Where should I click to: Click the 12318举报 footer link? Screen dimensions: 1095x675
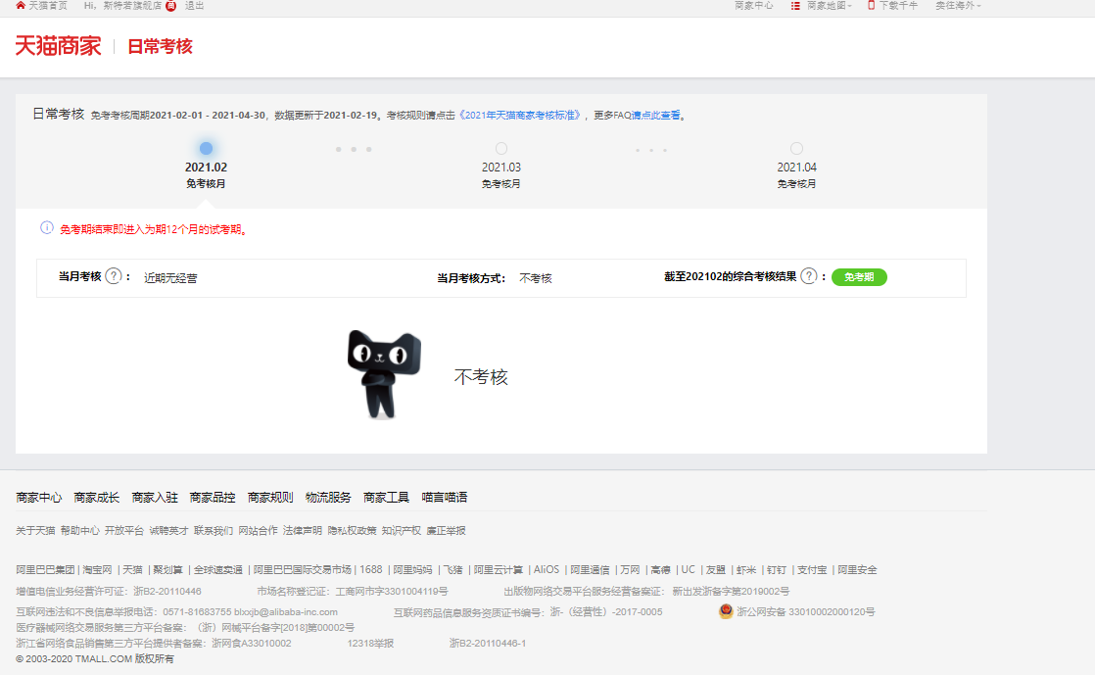(x=371, y=644)
